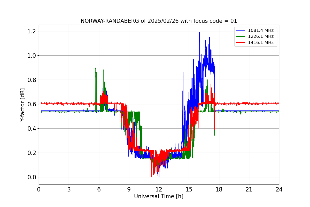Click the y-axis tick label 1.2

(32, 31)
